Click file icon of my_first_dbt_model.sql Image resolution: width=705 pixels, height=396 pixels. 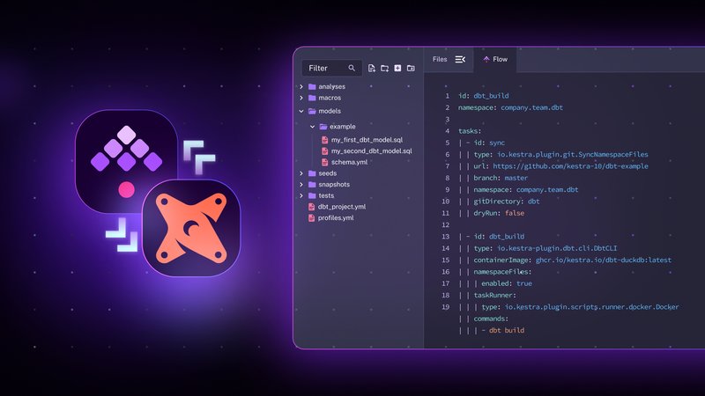click(x=324, y=140)
